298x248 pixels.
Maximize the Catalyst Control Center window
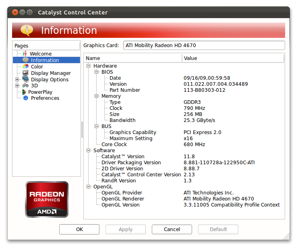pyautogui.click(x=29, y=12)
